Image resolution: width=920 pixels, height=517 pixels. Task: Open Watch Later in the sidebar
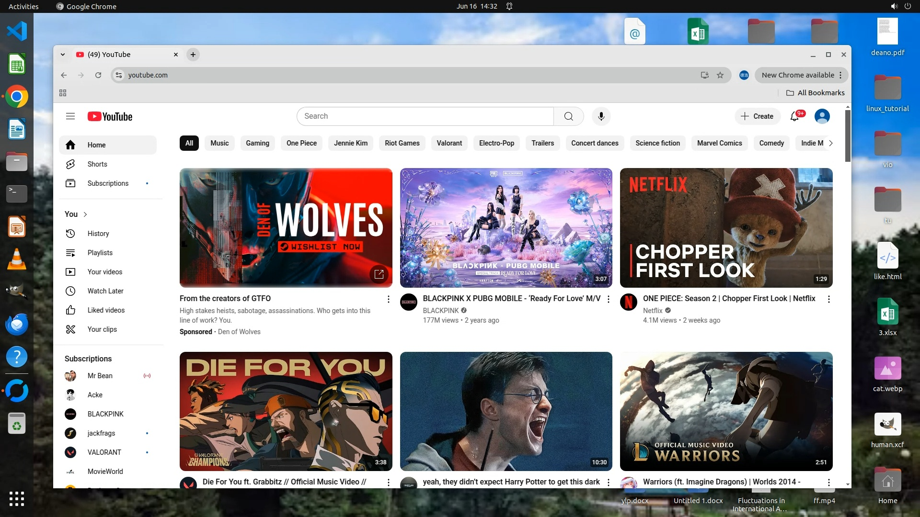tap(105, 291)
